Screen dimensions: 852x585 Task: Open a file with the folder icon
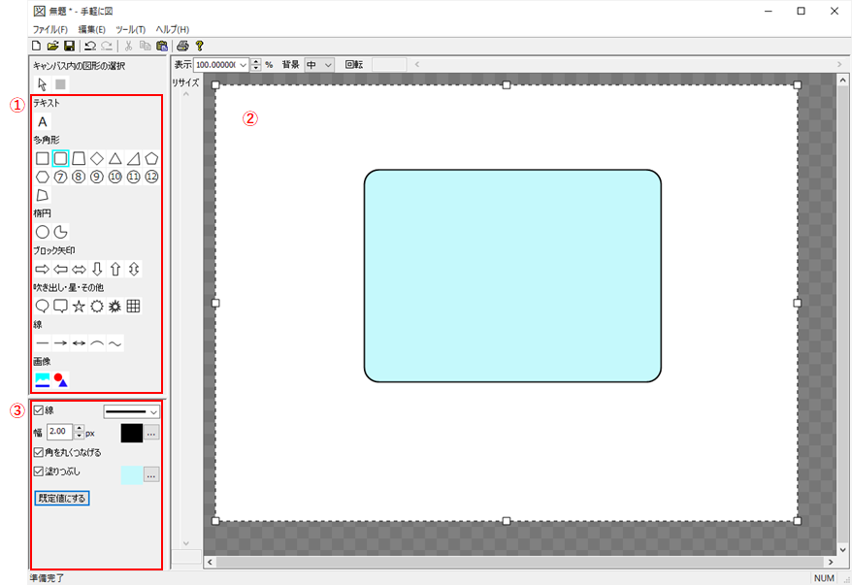(52, 47)
